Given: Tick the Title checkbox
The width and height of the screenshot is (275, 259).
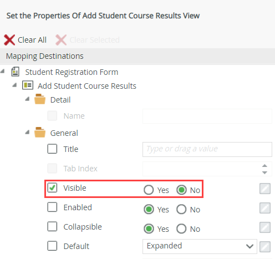Looking at the screenshot, I should point(52,149).
